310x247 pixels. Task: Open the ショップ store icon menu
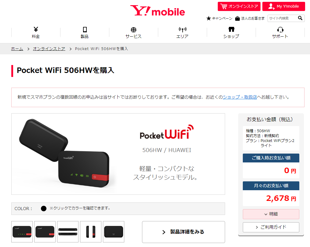click(231, 32)
